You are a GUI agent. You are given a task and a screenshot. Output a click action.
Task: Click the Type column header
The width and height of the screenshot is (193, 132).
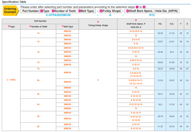[x=11, y=27]
